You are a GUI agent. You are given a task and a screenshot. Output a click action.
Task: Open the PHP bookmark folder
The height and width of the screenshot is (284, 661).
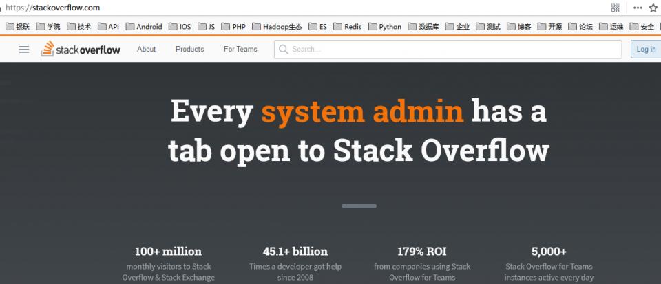tap(233, 27)
